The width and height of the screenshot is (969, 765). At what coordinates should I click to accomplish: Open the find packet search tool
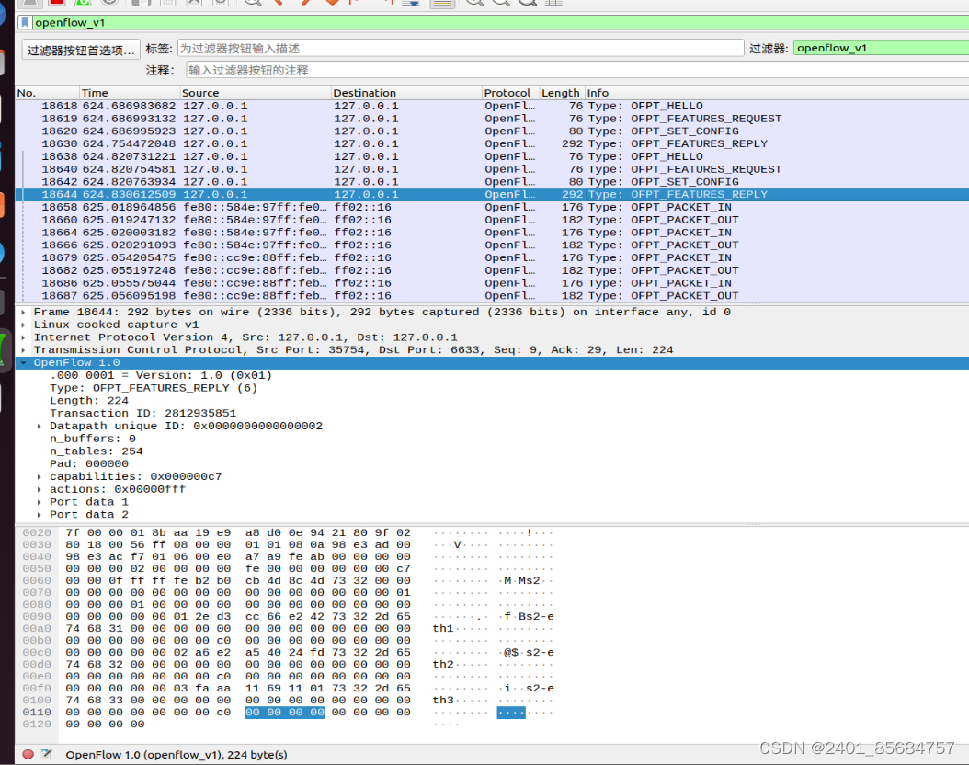(x=251, y=5)
